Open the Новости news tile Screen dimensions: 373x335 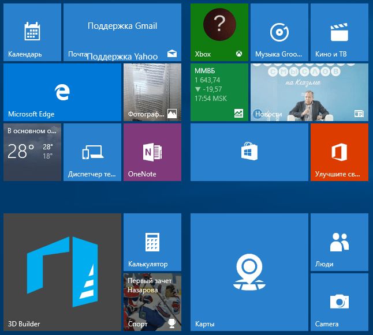click(309, 92)
